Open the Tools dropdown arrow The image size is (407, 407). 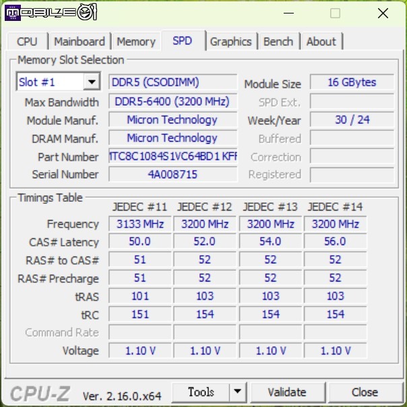point(237,392)
